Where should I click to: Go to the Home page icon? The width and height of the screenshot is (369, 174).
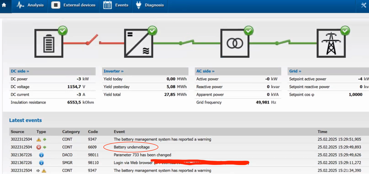[x=4, y=5]
